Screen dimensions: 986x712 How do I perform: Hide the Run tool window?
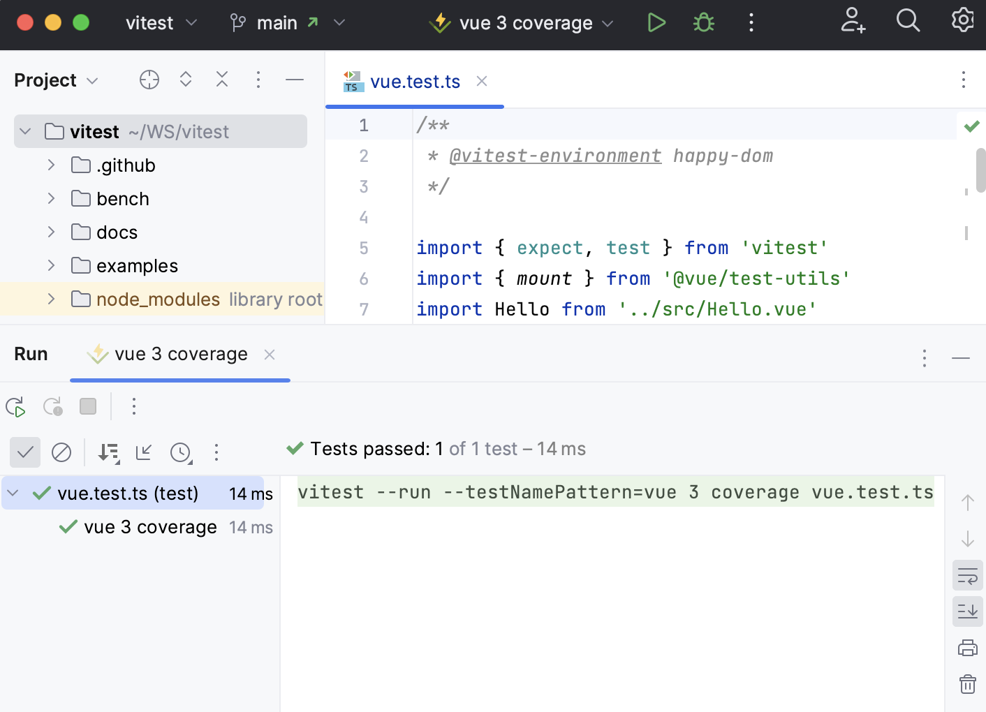[x=961, y=358]
